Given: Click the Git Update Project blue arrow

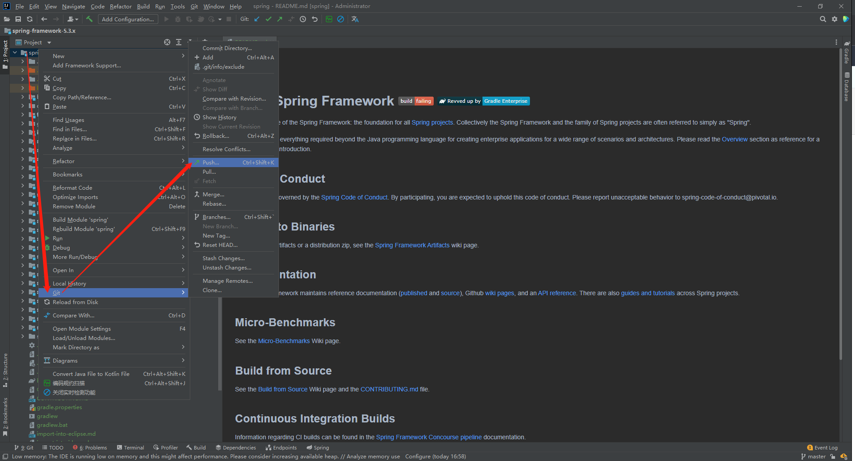Looking at the screenshot, I should click(x=257, y=19).
